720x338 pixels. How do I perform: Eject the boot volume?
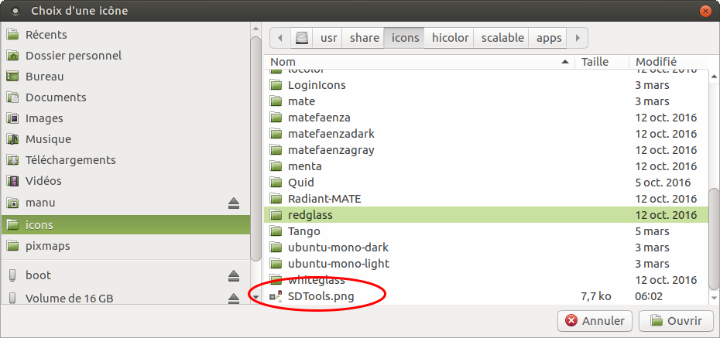pos(234,276)
